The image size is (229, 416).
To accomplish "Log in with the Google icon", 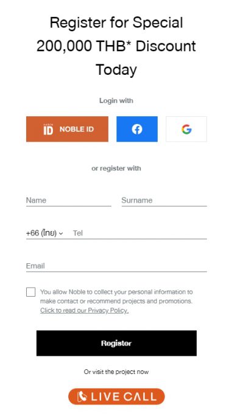I will pyautogui.click(x=186, y=129).
